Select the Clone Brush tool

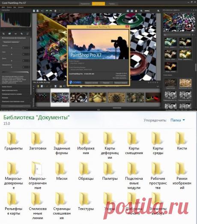click(28, 33)
